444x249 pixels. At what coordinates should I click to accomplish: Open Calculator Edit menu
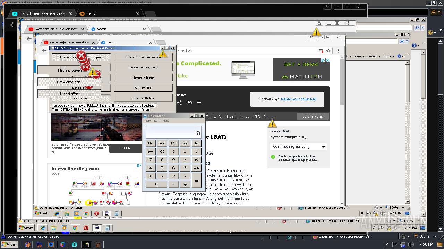click(157, 121)
